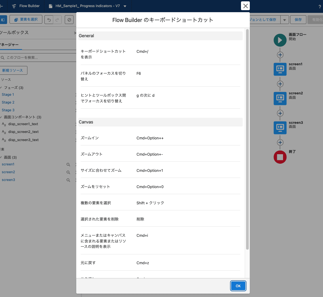Click the save as new version button
Viewport: 323px width, 297px height.
pyautogui.click(x=265, y=20)
